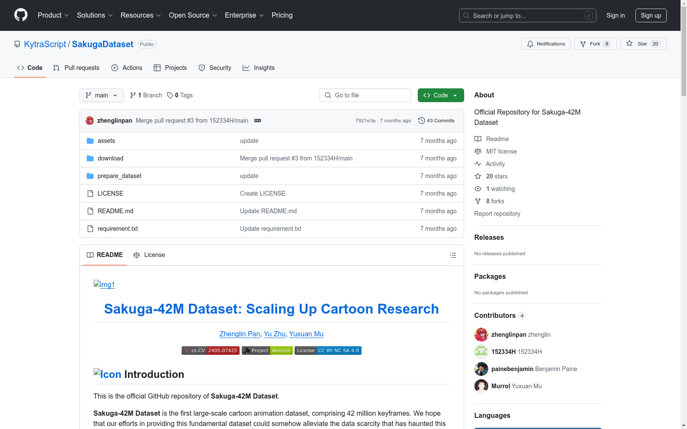Open the green Code dropdown button
This screenshot has height=429, width=687.
pos(441,95)
